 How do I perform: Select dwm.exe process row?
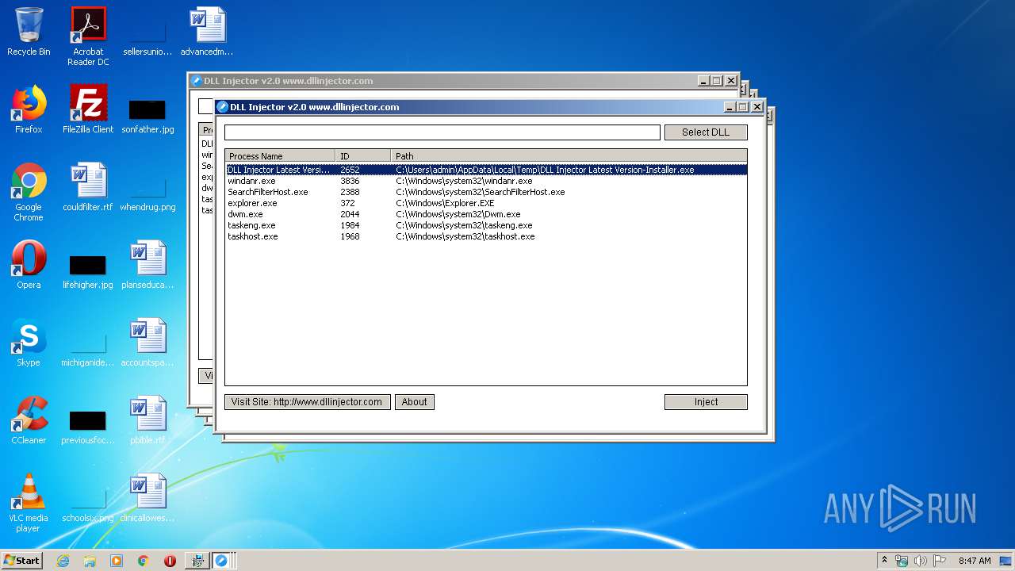coord(486,214)
